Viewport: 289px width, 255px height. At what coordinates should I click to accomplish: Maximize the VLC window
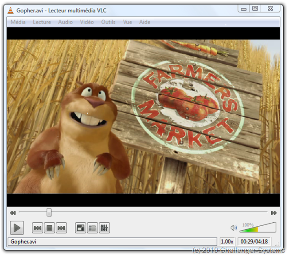pyautogui.click(x=255, y=9)
